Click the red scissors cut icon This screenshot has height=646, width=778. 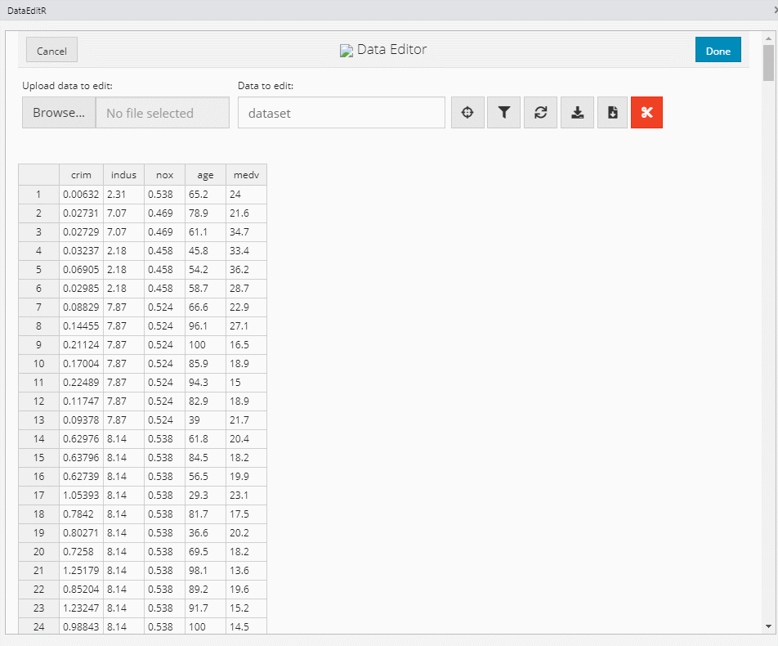(646, 113)
